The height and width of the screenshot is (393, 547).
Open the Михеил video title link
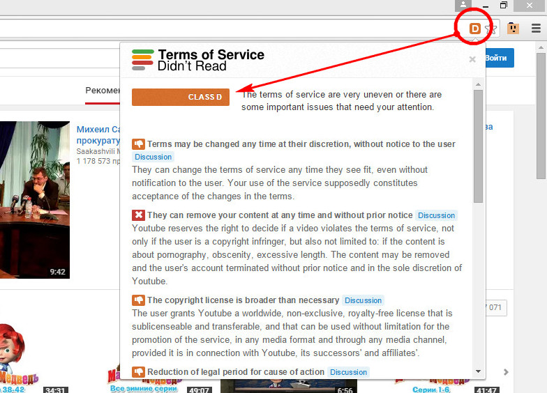tap(98, 135)
